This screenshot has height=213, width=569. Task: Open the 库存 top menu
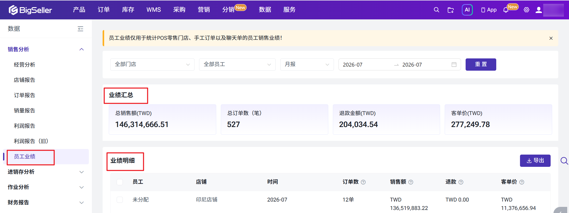point(128,10)
